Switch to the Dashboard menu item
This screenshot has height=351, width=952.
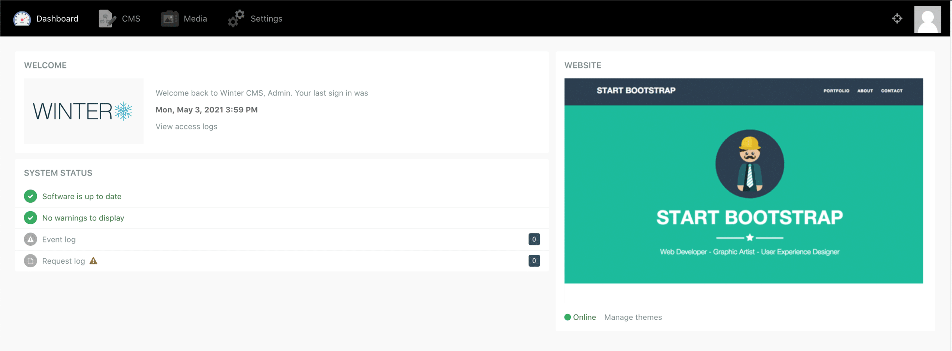click(57, 18)
